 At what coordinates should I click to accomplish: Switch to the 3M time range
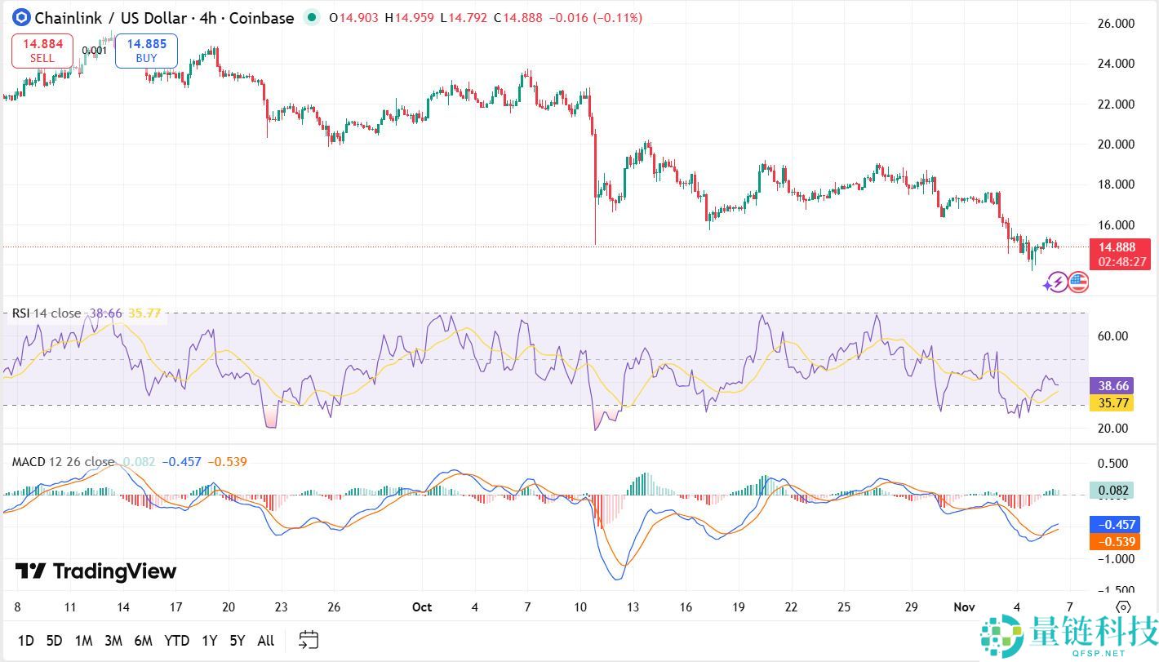(x=113, y=641)
